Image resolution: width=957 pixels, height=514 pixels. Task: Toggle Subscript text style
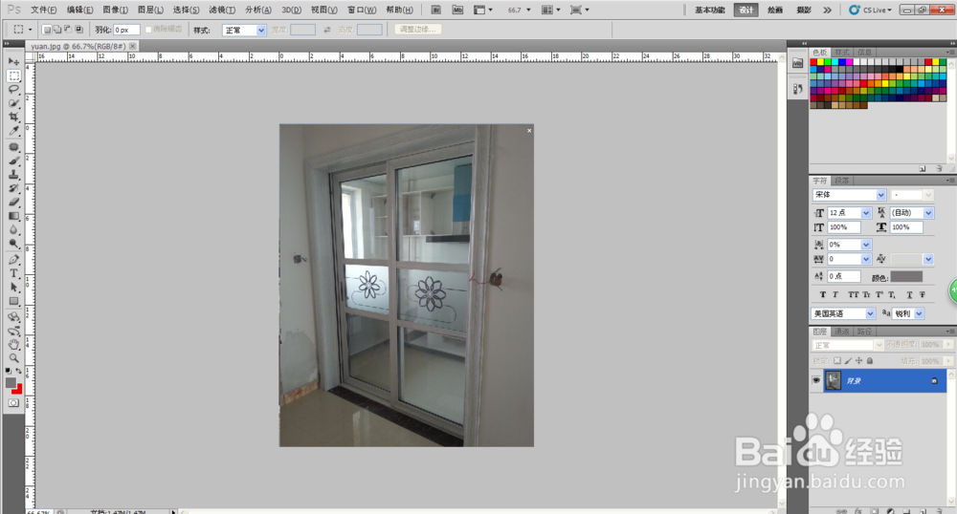pos(892,295)
